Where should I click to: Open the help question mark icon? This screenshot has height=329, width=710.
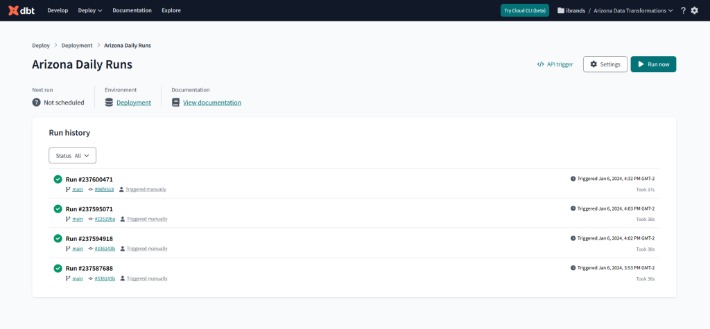point(683,10)
